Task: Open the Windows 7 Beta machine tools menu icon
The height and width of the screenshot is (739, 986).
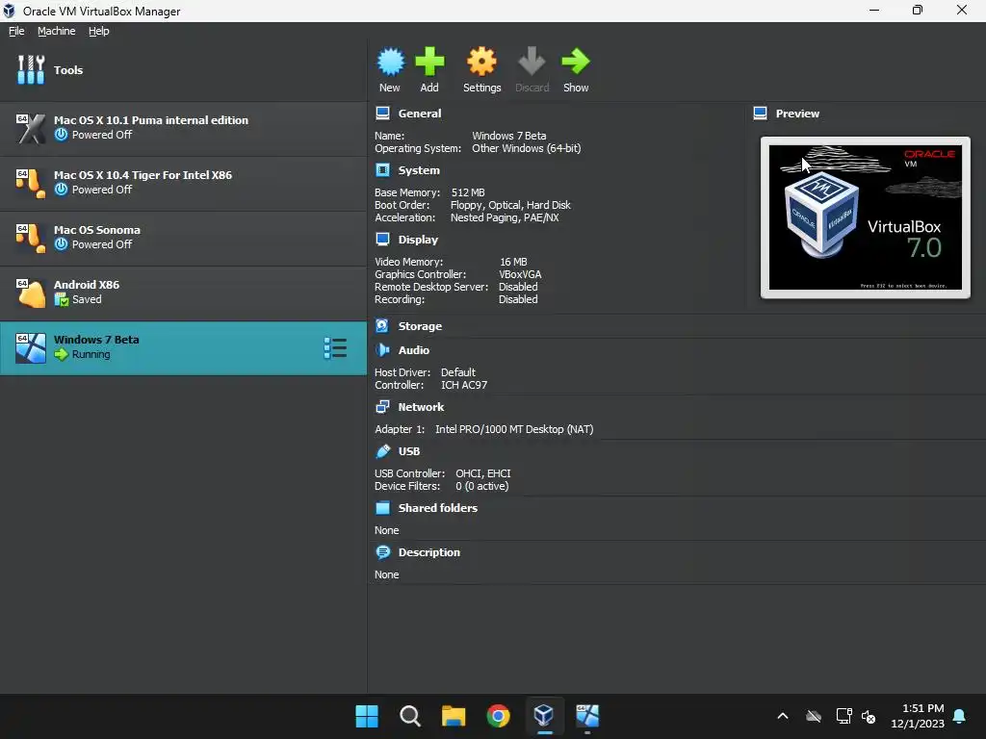Action: [335, 348]
